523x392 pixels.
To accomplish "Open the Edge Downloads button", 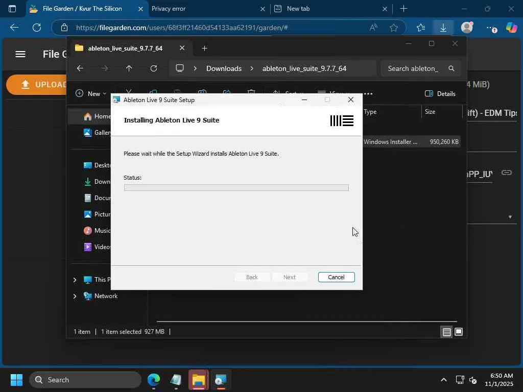I will 443,28.
